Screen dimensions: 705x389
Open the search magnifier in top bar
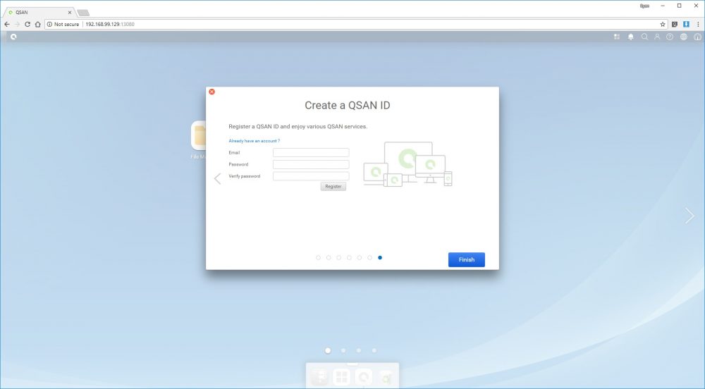644,37
